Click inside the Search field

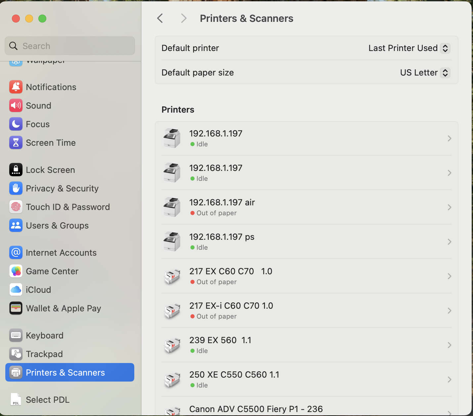(x=69, y=46)
